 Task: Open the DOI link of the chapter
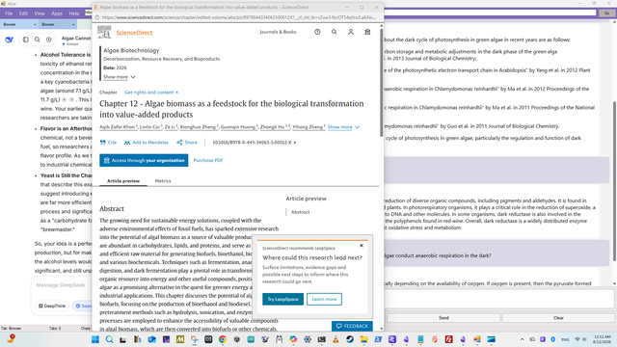pos(255,143)
